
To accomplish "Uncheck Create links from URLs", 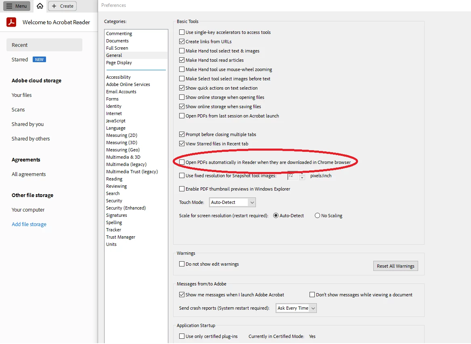I will [x=182, y=42].
